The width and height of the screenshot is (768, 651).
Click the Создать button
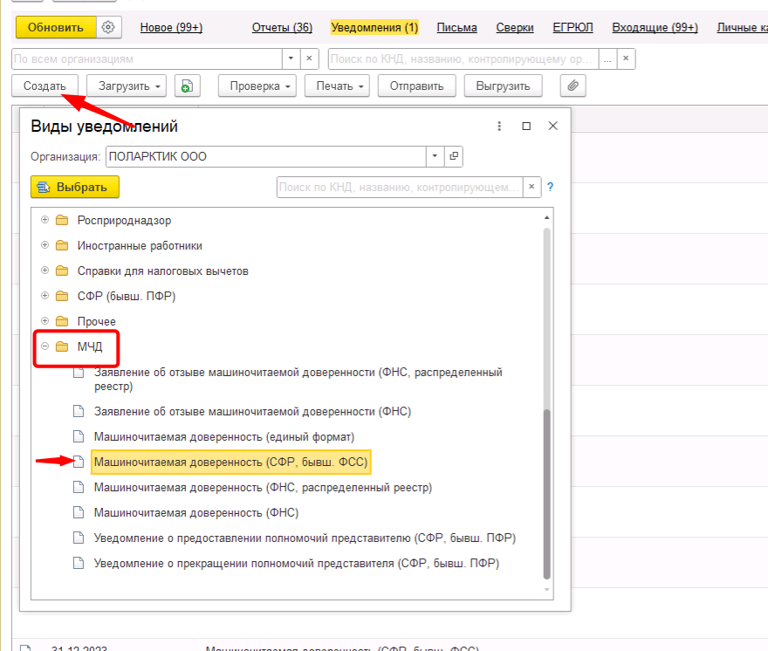[45, 86]
